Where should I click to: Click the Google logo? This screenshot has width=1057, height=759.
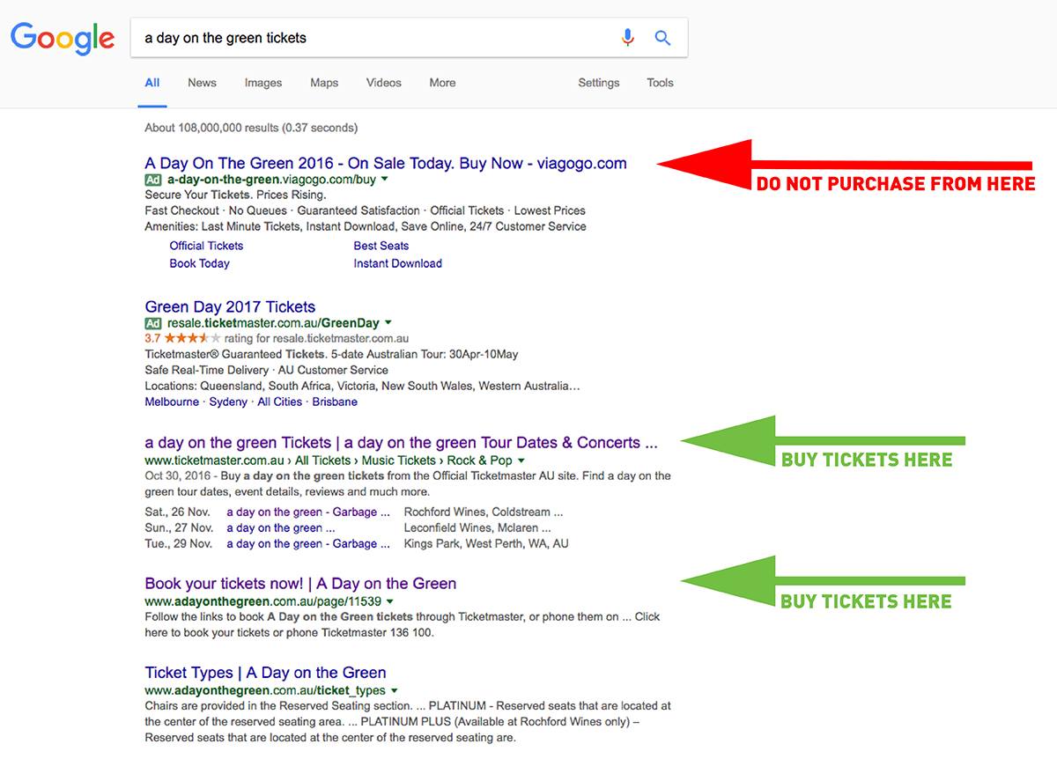click(x=63, y=39)
